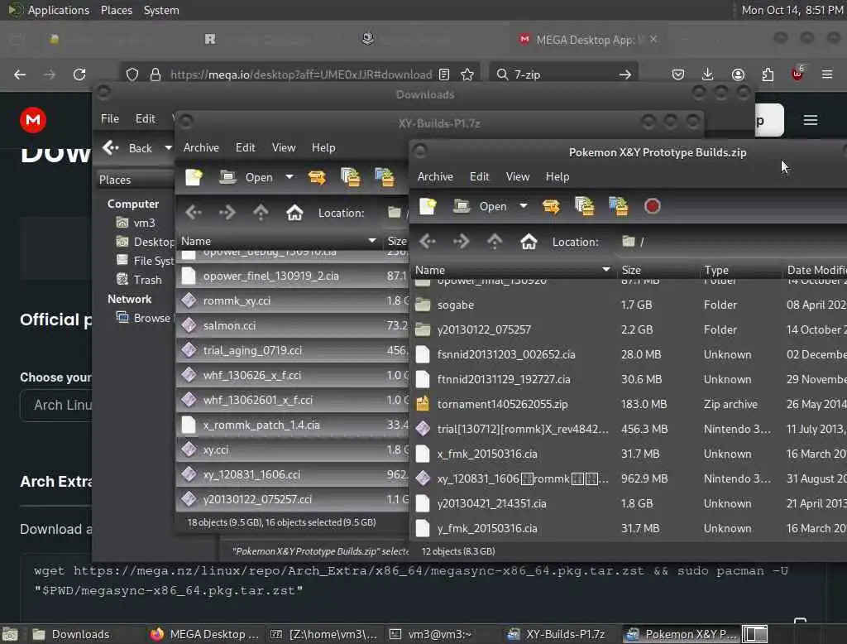Open View menu in Pokemon X&Y Prototype Builds.zip
Viewport: 847px width, 644px height.
(517, 176)
